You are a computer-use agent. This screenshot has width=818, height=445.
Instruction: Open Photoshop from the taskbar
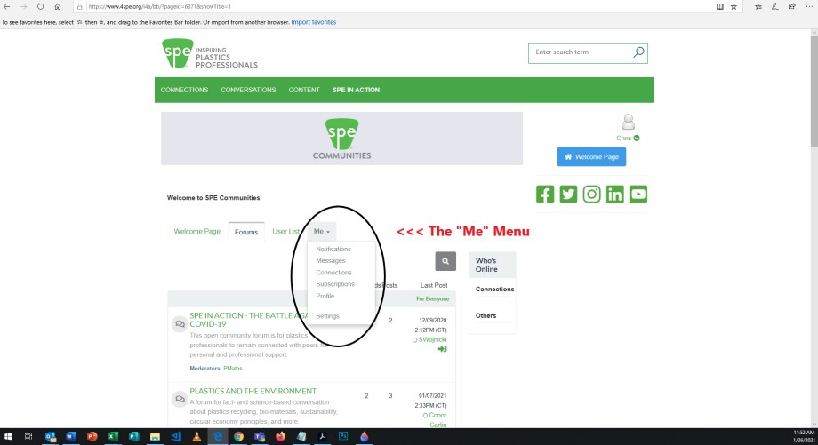click(343, 437)
